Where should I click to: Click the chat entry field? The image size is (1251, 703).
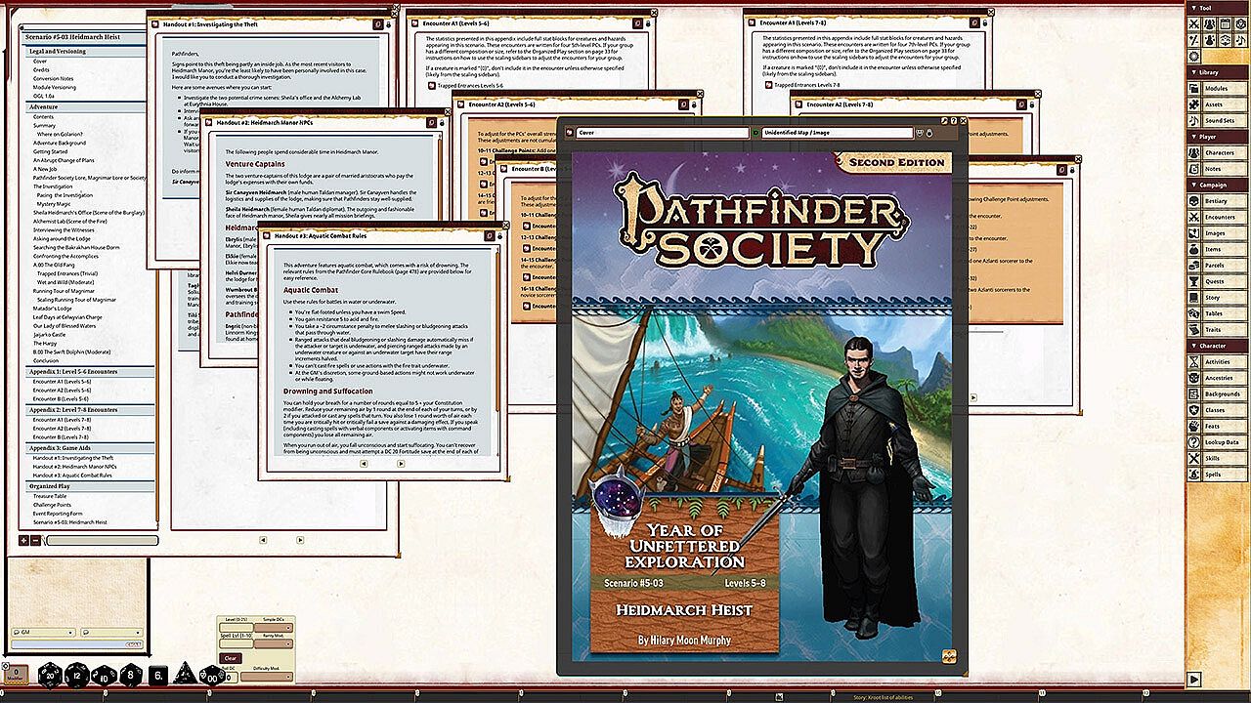tap(76, 645)
